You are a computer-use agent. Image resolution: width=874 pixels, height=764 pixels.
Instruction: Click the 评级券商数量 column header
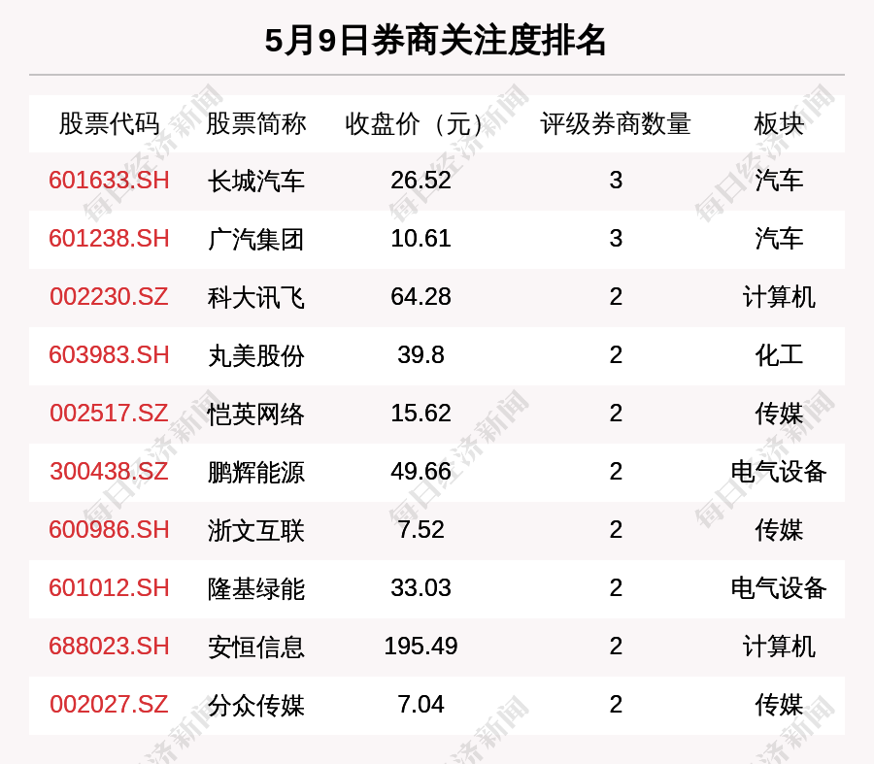[616, 124]
